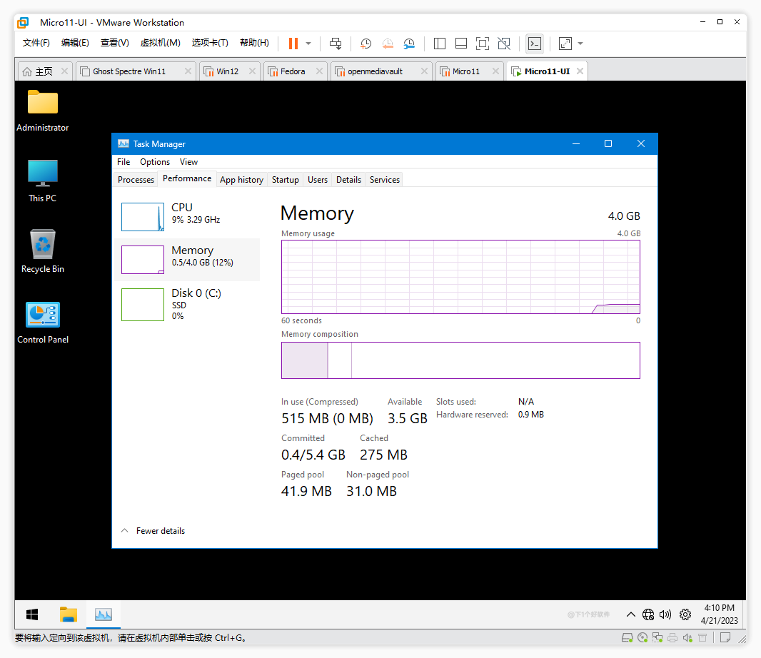Close the Fedora VM tab
Viewport: 761px width, 658px height.
click(x=319, y=71)
